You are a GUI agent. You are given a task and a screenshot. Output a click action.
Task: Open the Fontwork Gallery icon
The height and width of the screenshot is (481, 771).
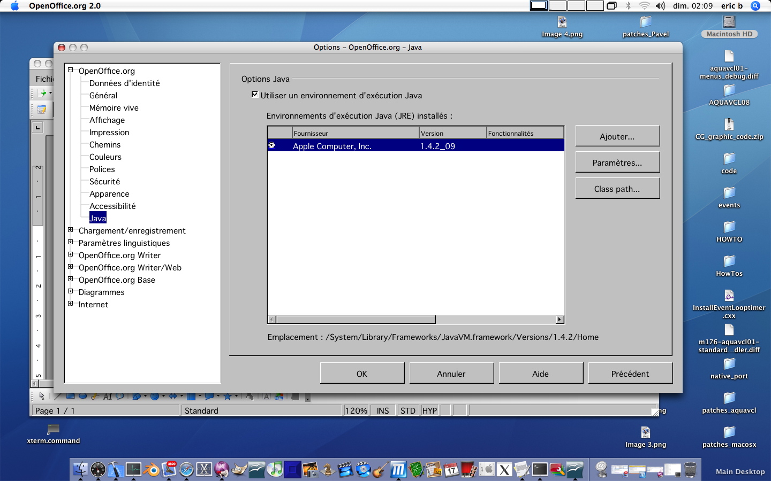pyautogui.click(x=266, y=396)
